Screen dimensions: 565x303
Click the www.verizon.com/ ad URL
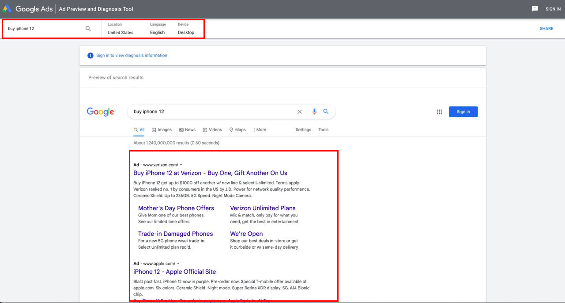pyautogui.click(x=161, y=165)
